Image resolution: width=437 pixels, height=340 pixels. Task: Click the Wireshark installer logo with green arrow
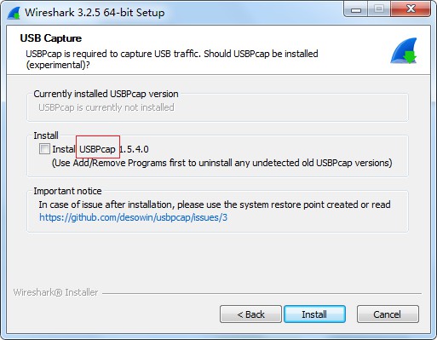point(404,50)
